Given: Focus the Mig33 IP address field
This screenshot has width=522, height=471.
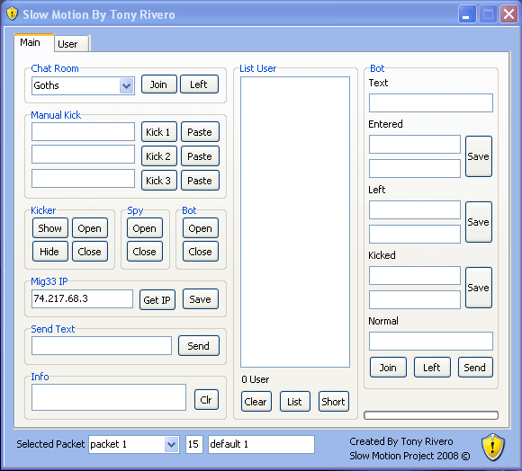Looking at the screenshot, I should [82, 298].
